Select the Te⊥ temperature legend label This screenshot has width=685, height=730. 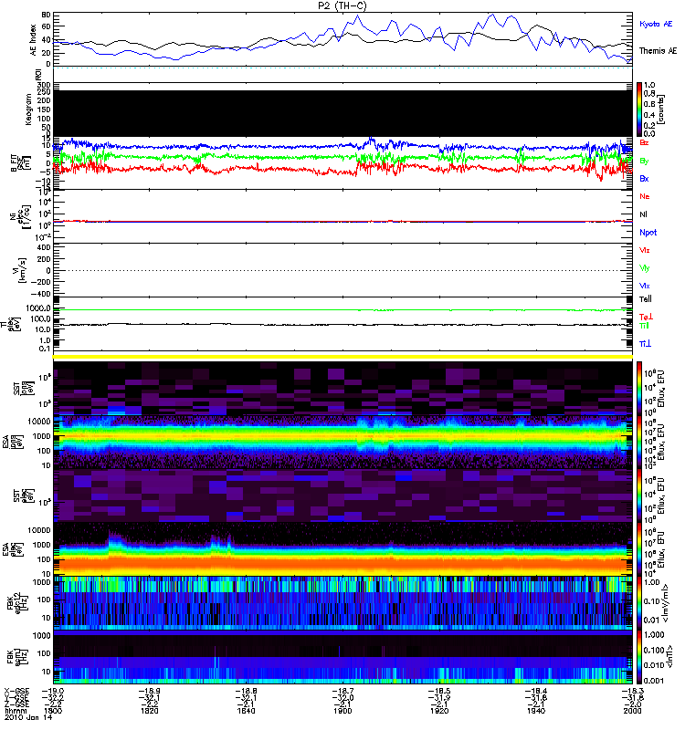pos(646,317)
